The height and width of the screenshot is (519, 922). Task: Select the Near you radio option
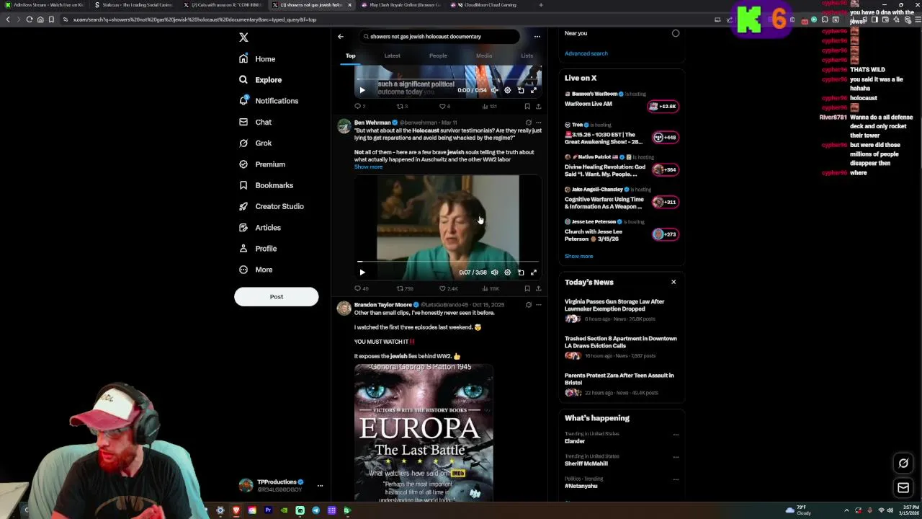click(x=676, y=33)
